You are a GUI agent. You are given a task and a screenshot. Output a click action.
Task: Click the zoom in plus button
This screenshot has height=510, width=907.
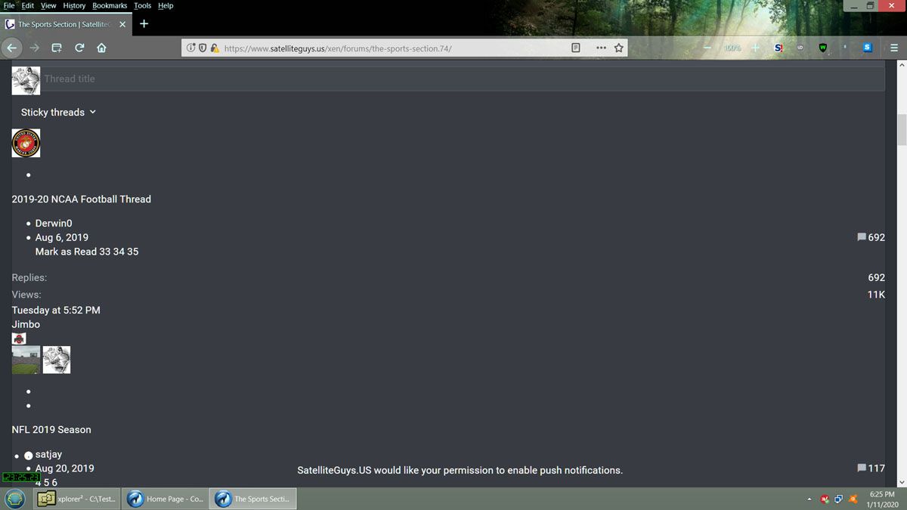click(754, 48)
